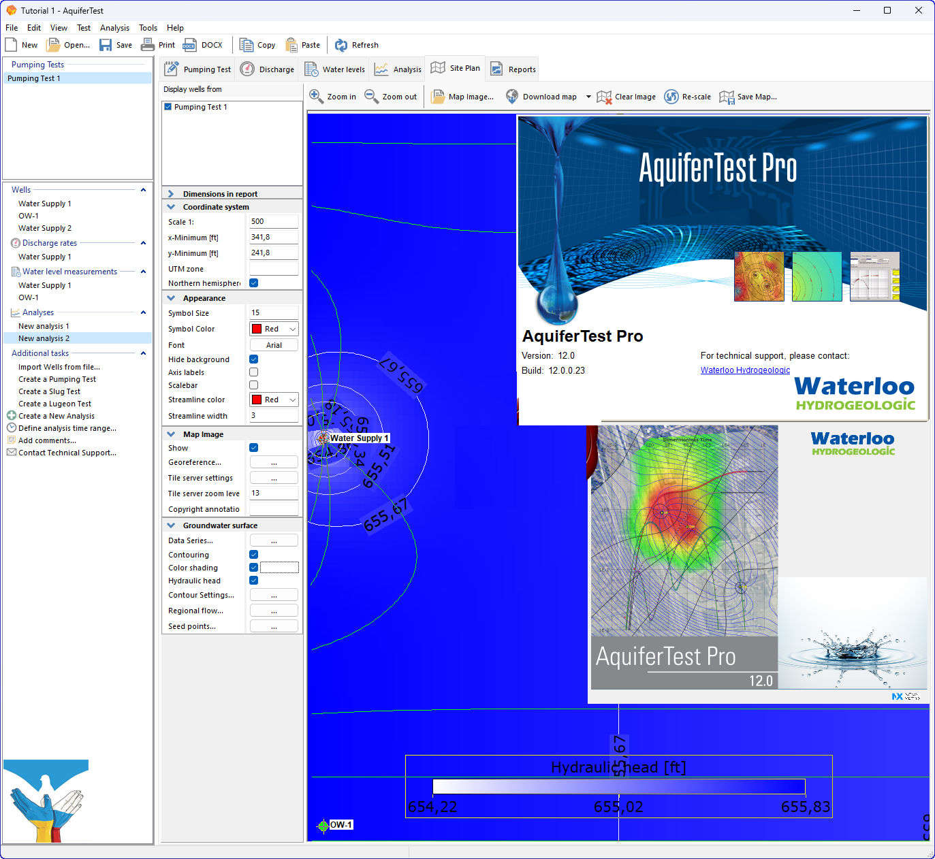
Task: Click the New document icon
Action: pyautogui.click(x=11, y=45)
